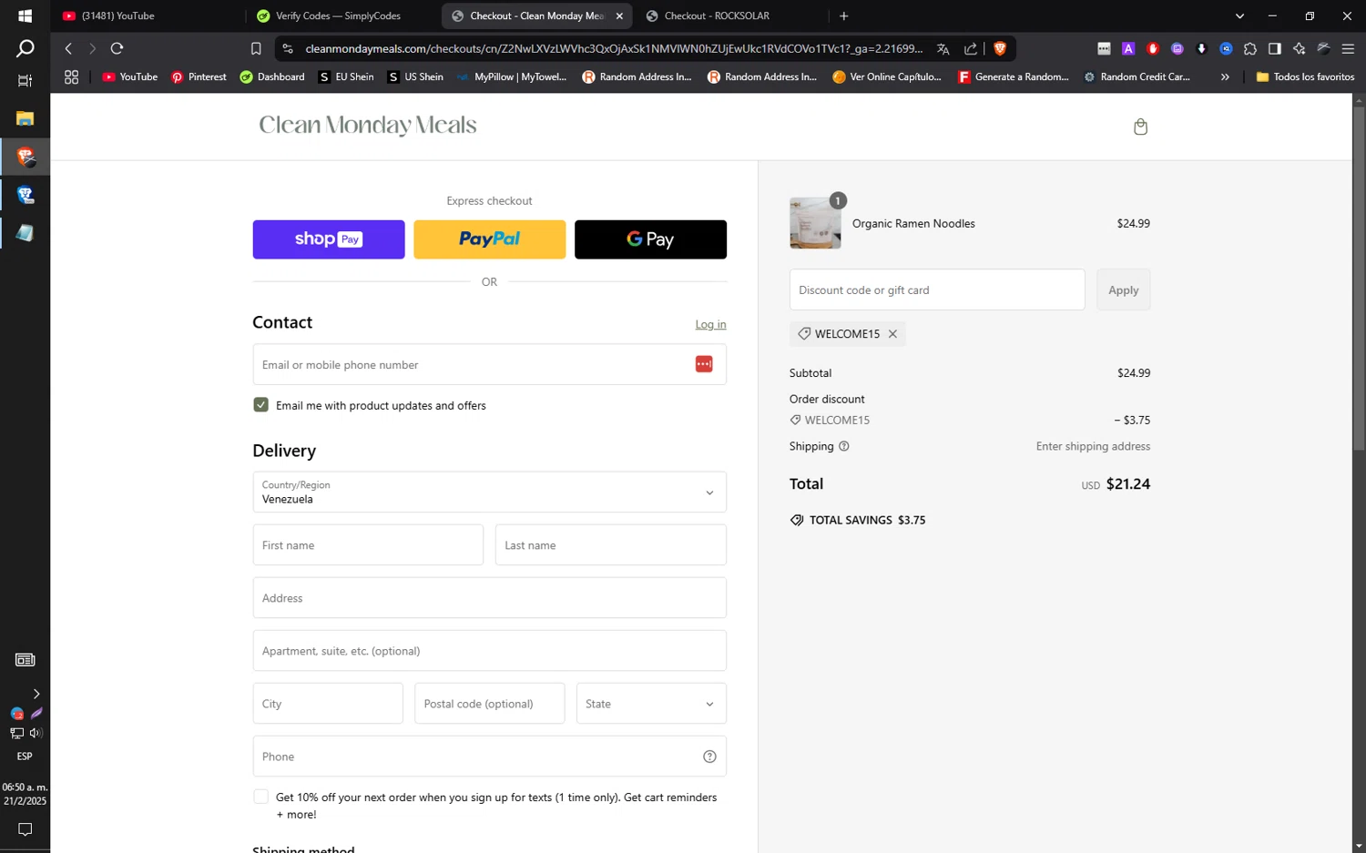Pay with the PayPal button
Screen dimensions: 1366x853
point(489,239)
